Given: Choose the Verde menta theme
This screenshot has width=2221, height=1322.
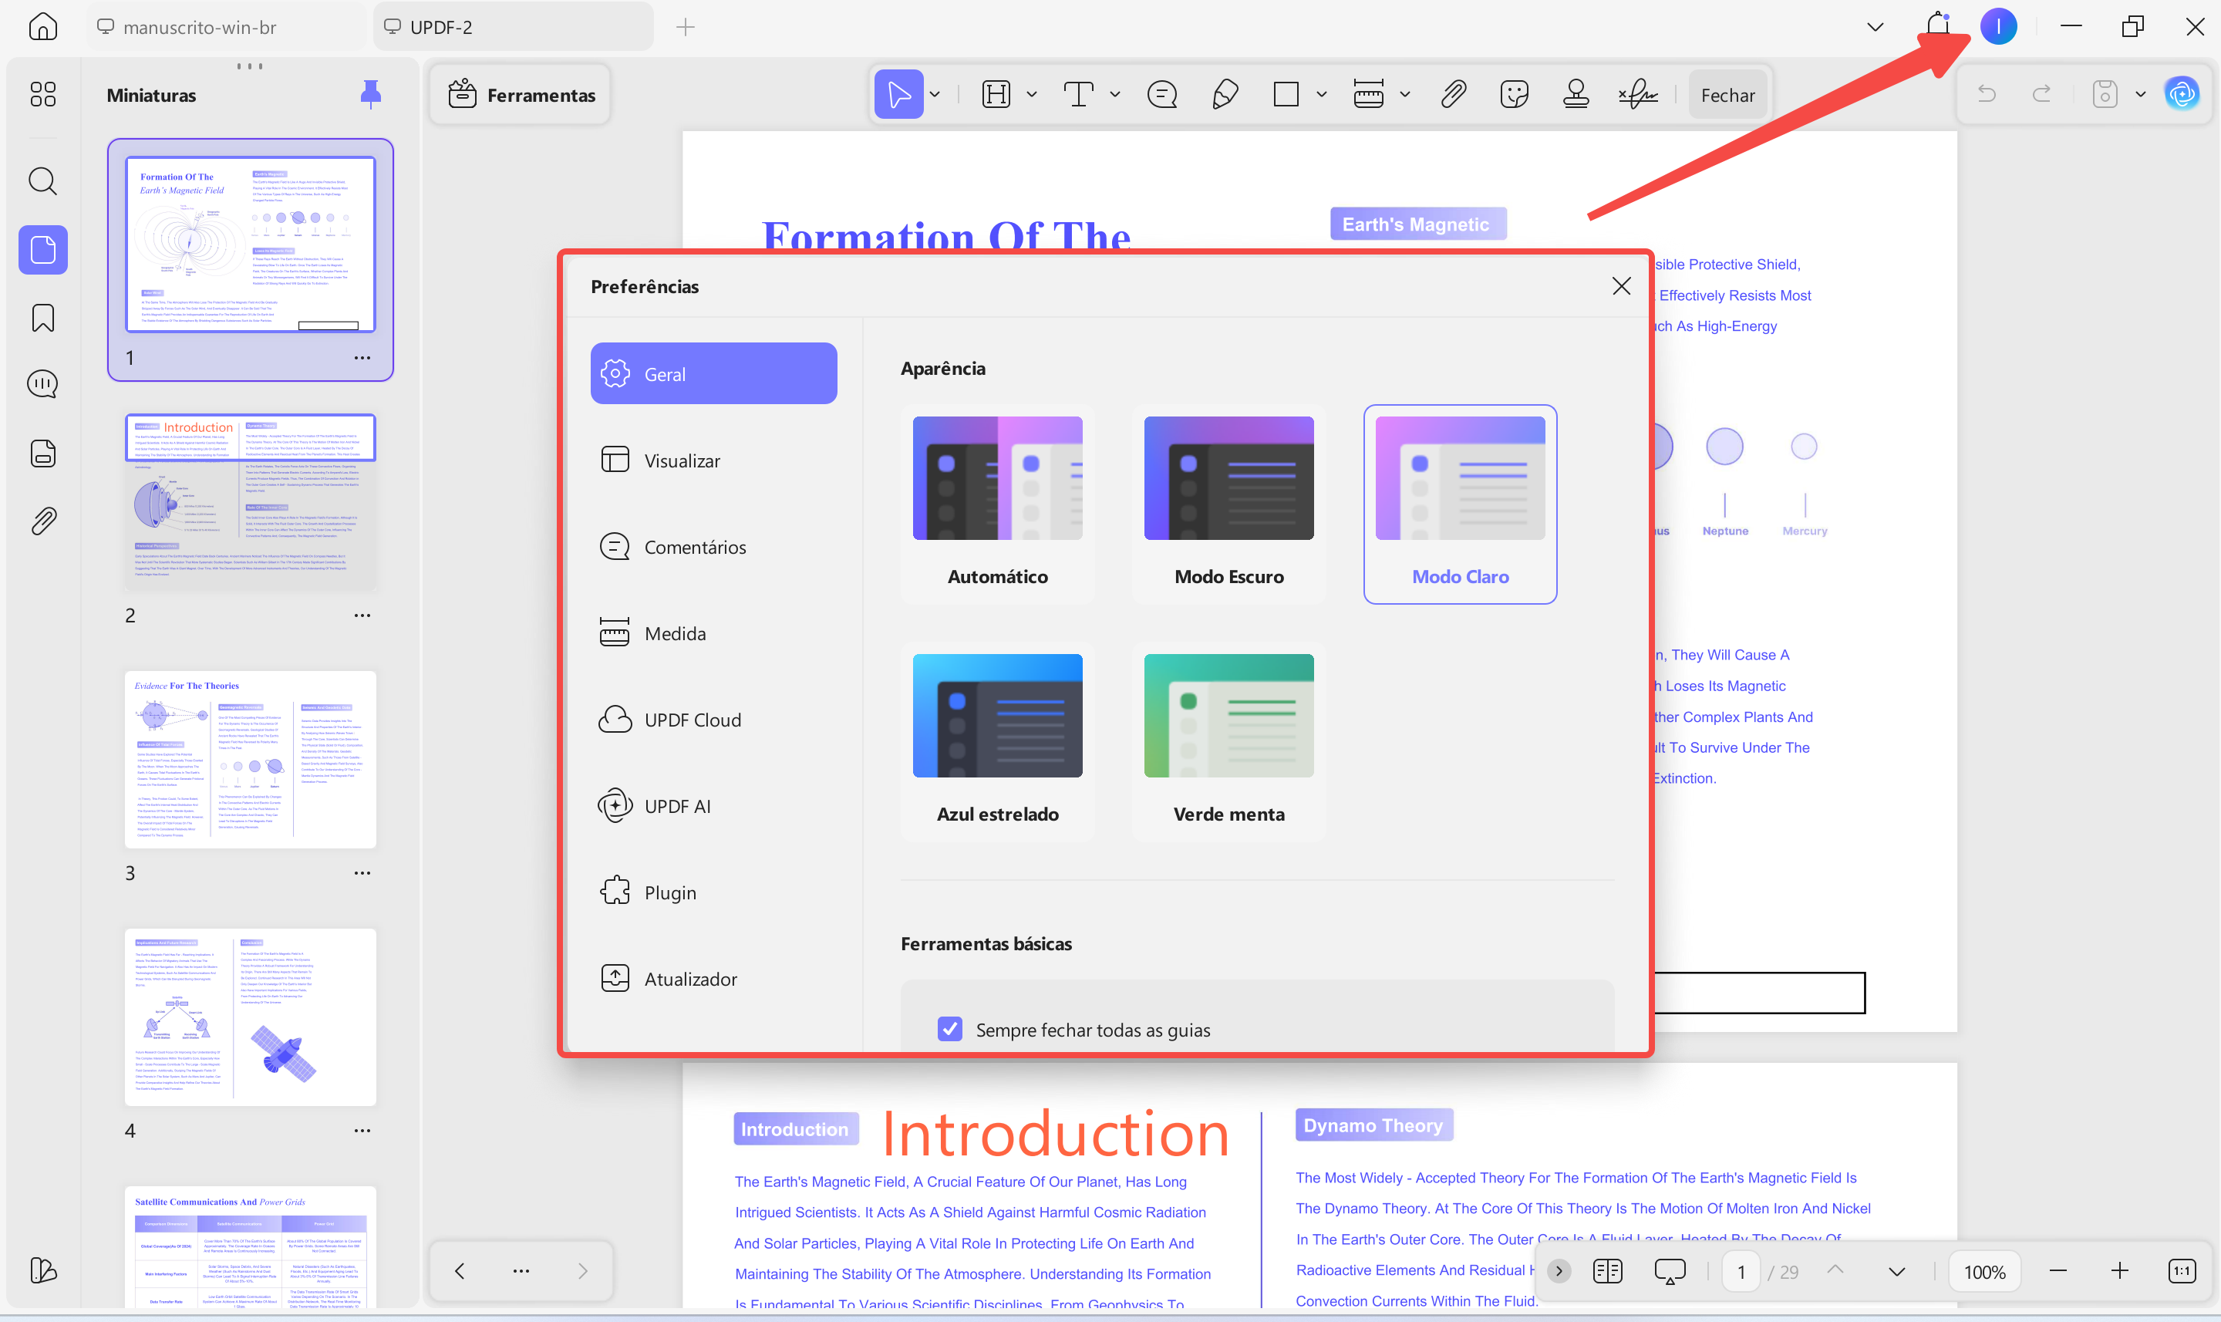Looking at the screenshot, I should coord(1229,742).
